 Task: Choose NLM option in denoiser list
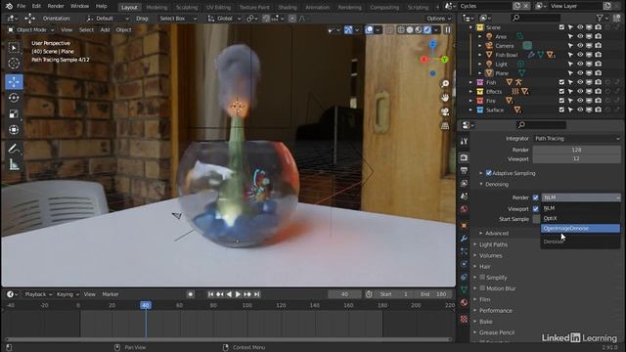(580, 208)
